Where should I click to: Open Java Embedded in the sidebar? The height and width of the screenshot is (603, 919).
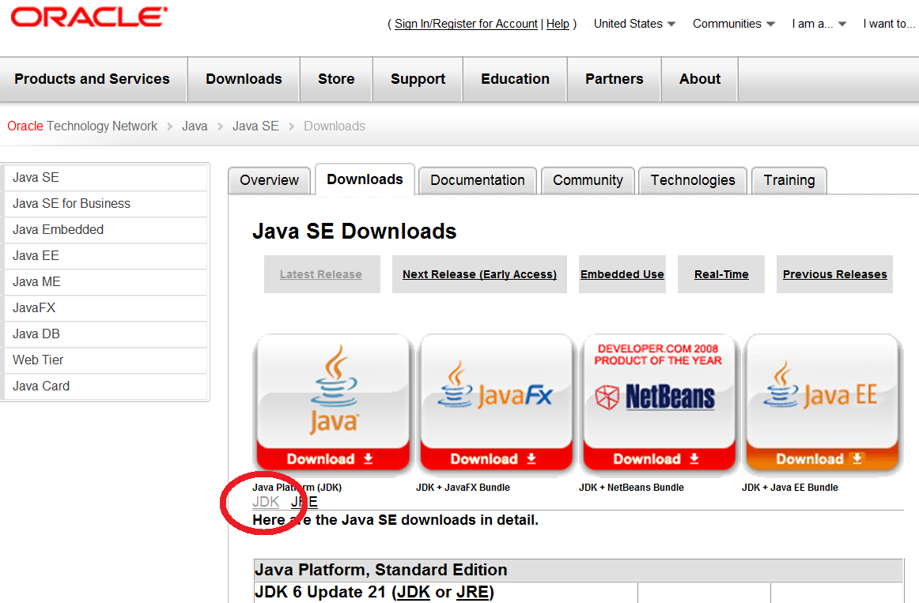click(x=105, y=229)
